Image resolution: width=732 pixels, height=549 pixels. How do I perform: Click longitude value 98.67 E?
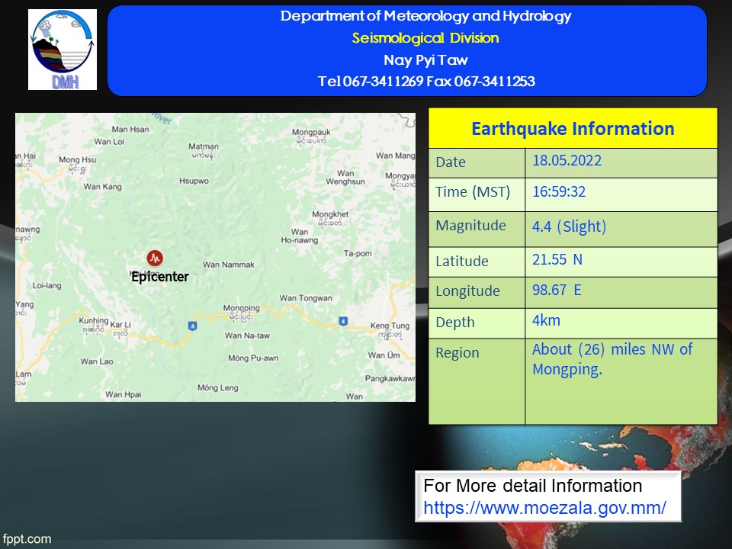(557, 290)
